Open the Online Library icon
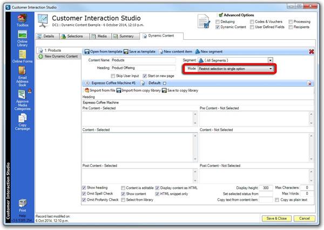 (x=22, y=39)
